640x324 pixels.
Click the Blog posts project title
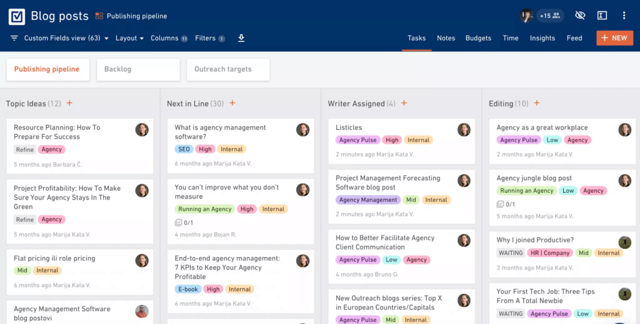[x=59, y=16]
